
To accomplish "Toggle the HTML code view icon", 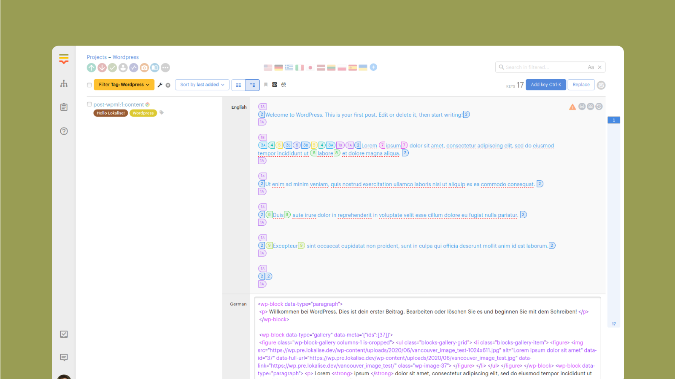I will point(275,85).
